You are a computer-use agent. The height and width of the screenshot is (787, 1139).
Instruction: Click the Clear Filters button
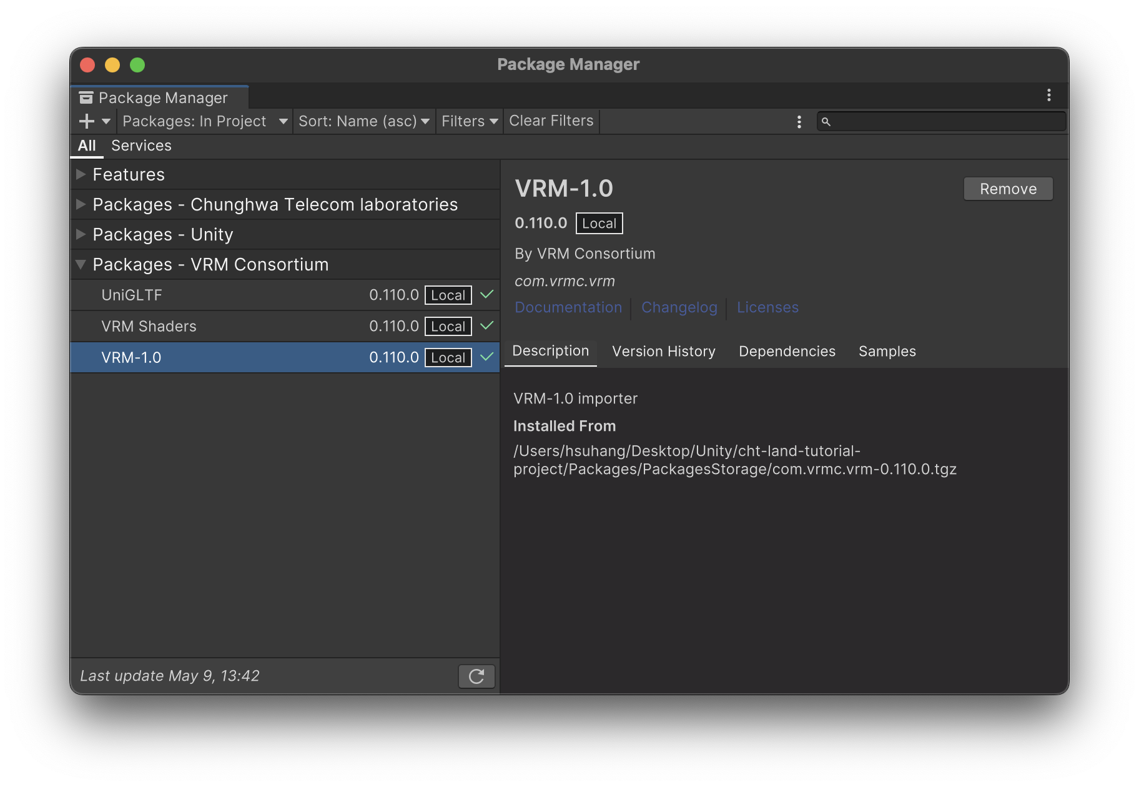pyautogui.click(x=551, y=121)
